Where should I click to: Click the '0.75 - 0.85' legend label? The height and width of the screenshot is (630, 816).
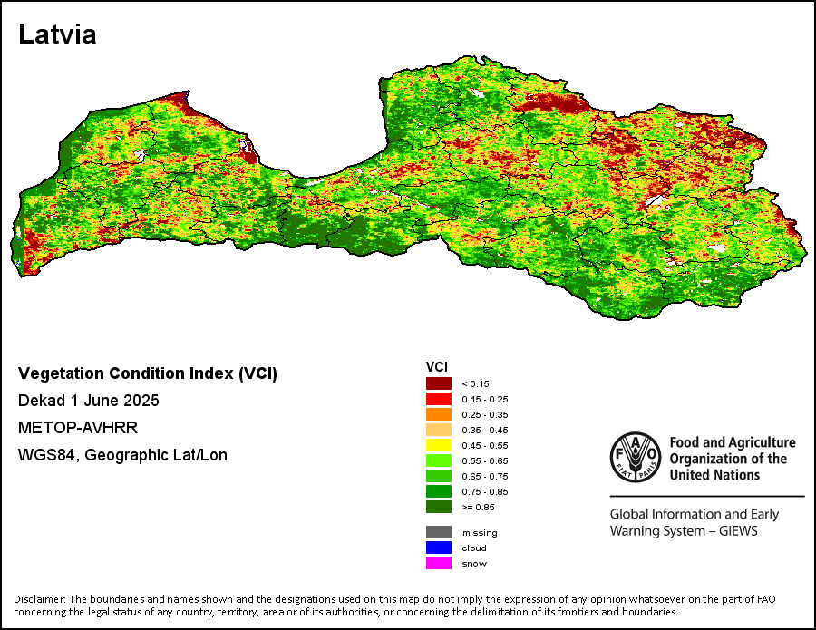click(485, 491)
